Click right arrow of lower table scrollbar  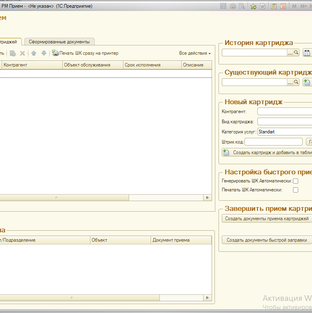point(208,298)
